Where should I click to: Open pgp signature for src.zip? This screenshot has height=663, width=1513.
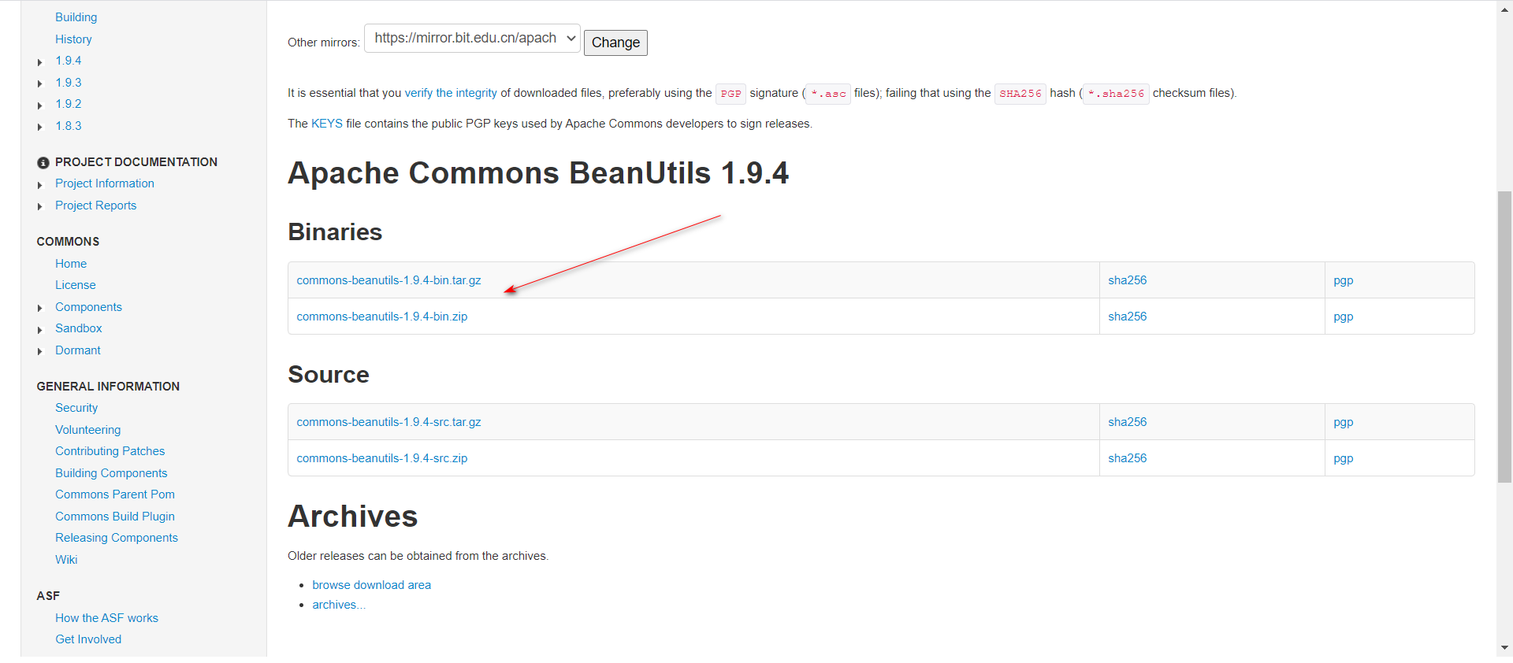pos(1343,458)
